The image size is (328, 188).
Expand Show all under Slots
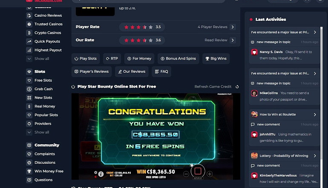tap(42, 132)
